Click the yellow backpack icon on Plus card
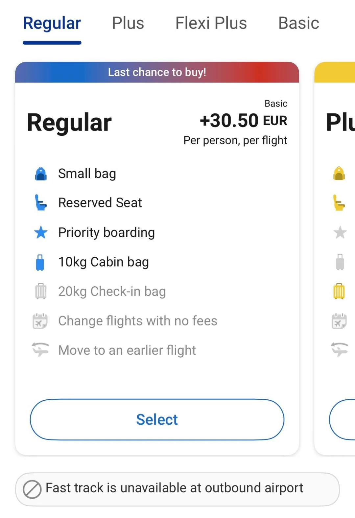The height and width of the screenshot is (518, 355). 339,174
